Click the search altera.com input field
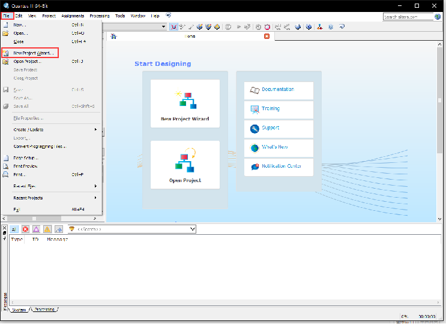 click(x=408, y=17)
